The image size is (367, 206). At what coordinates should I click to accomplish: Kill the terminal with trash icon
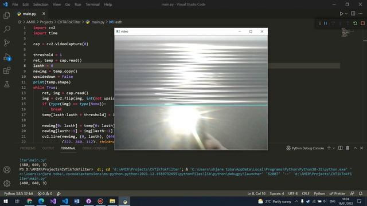click(x=348, y=148)
